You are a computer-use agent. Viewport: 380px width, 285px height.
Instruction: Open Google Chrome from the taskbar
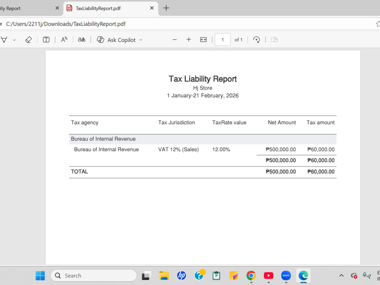251,275
